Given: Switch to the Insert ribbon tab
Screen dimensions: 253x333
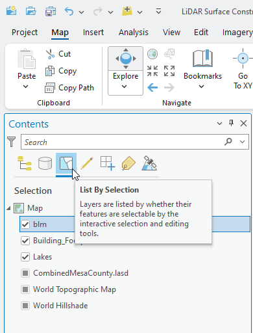Looking at the screenshot, I should pyautogui.click(x=93, y=33).
